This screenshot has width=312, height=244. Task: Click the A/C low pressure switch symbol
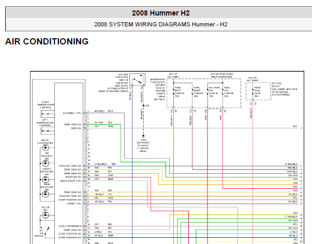138,80
